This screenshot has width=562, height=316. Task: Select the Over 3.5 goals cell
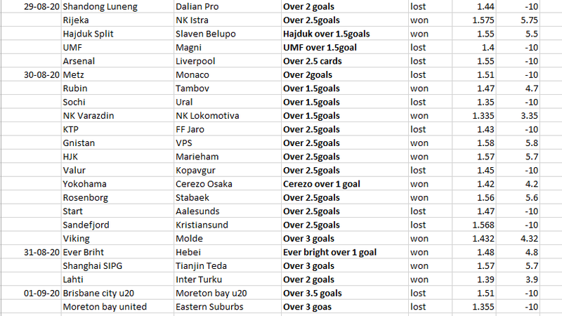(344, 293)
